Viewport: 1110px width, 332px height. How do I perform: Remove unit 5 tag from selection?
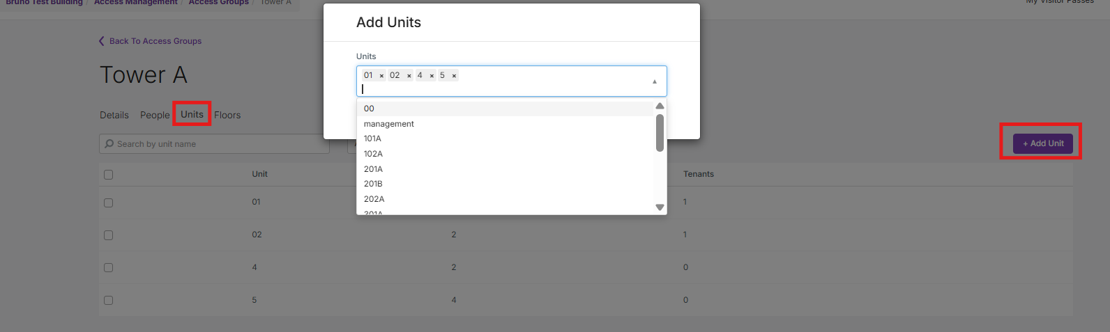pos(454,76)
